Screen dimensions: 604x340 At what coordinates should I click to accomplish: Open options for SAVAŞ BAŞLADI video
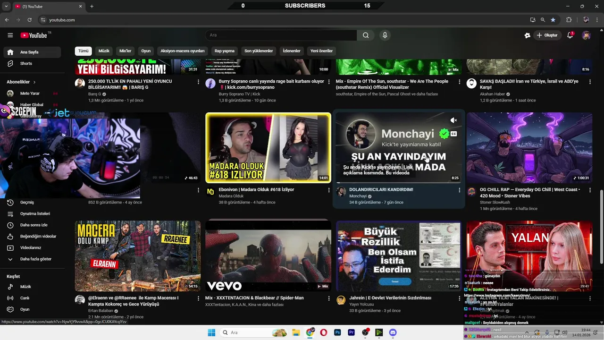pyautogui.click(x=590, y=82)
